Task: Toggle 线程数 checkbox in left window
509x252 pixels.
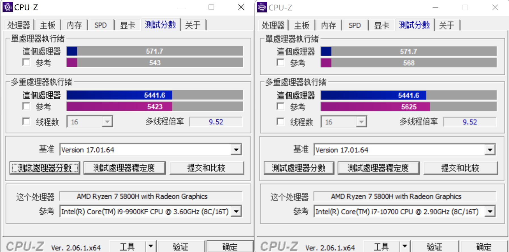Action: pyautogui.click(x=26, y=122)
